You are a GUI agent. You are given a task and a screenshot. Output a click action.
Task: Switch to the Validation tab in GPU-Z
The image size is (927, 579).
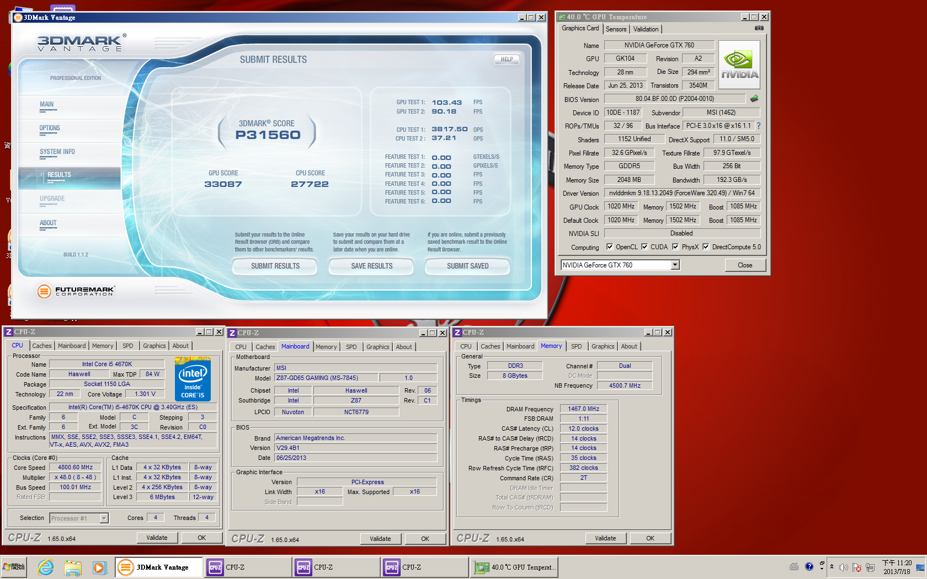coord(646,29)
